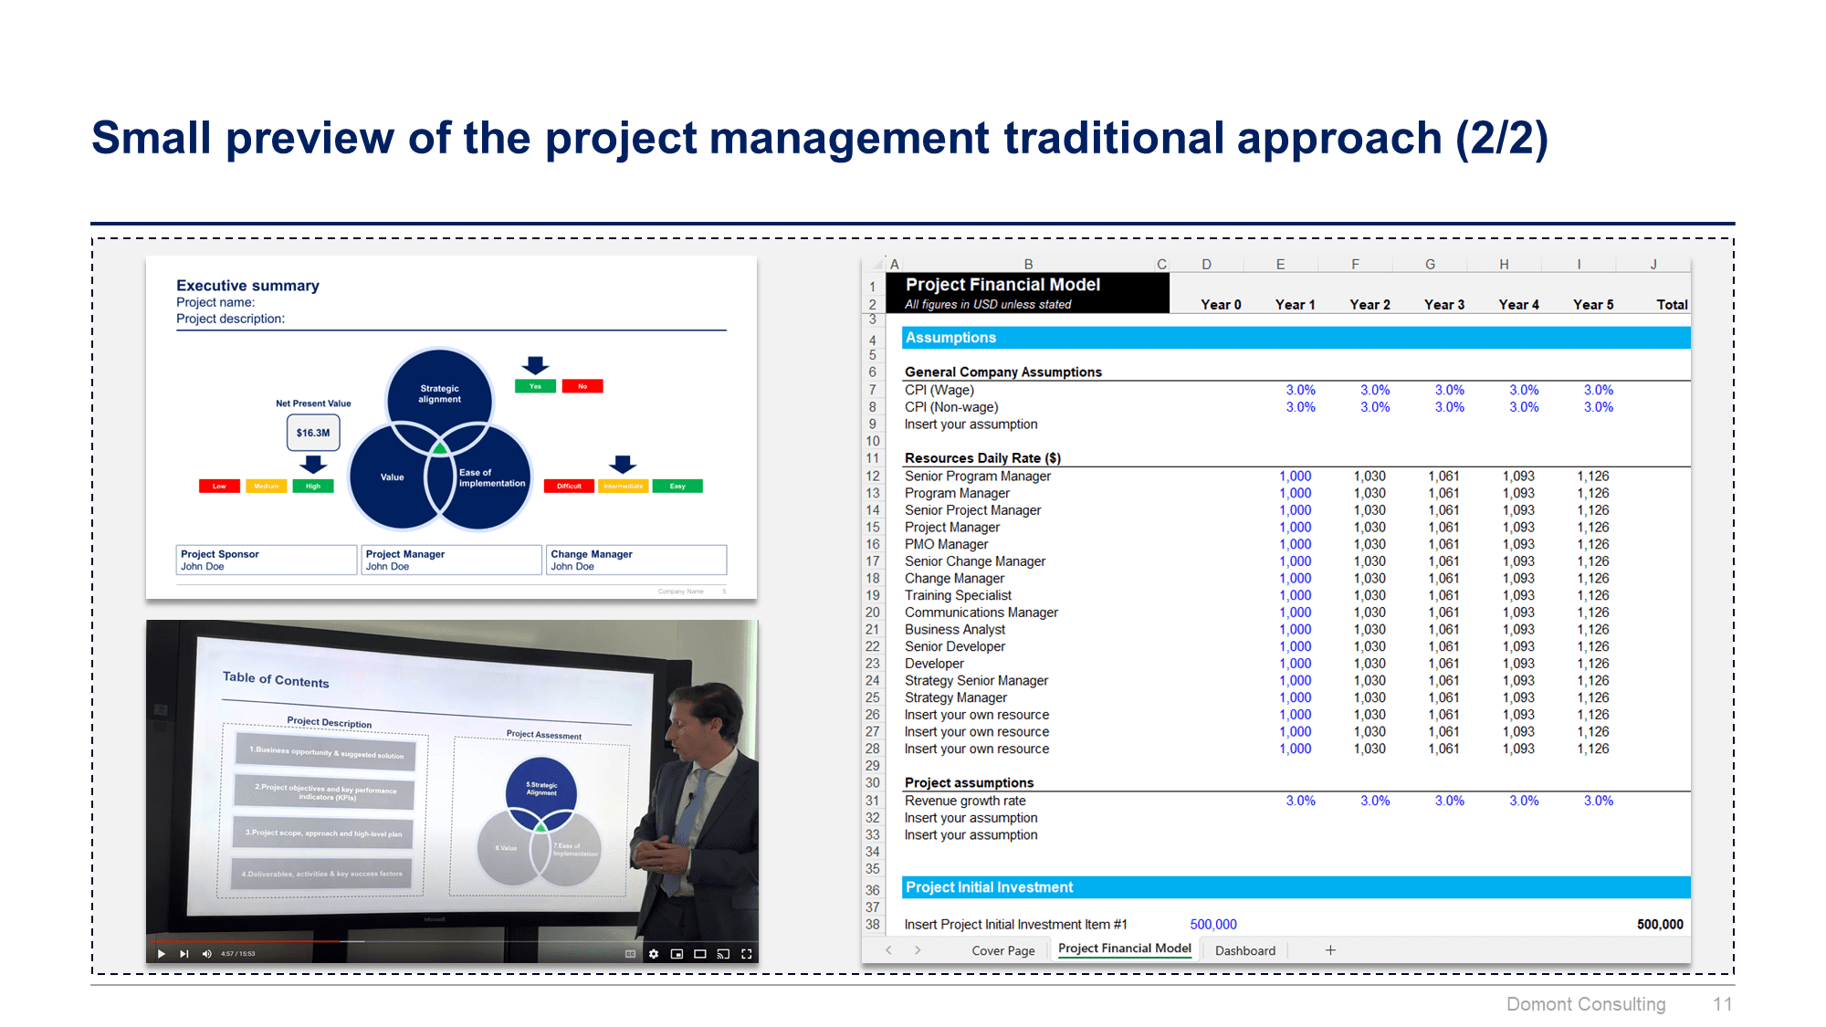Screen dimensions: 1826x1027
Task: Add a new worksheet with the plus button
Action: tap(1330, 950)
